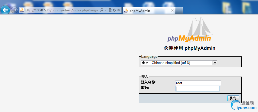Refresh the page with reload icon

click(x=114, y=10)
